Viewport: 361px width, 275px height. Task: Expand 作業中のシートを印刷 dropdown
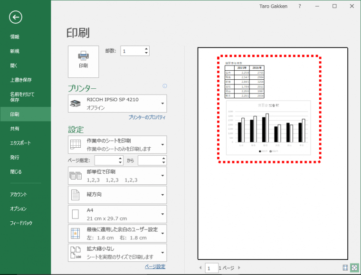point(117,145)
